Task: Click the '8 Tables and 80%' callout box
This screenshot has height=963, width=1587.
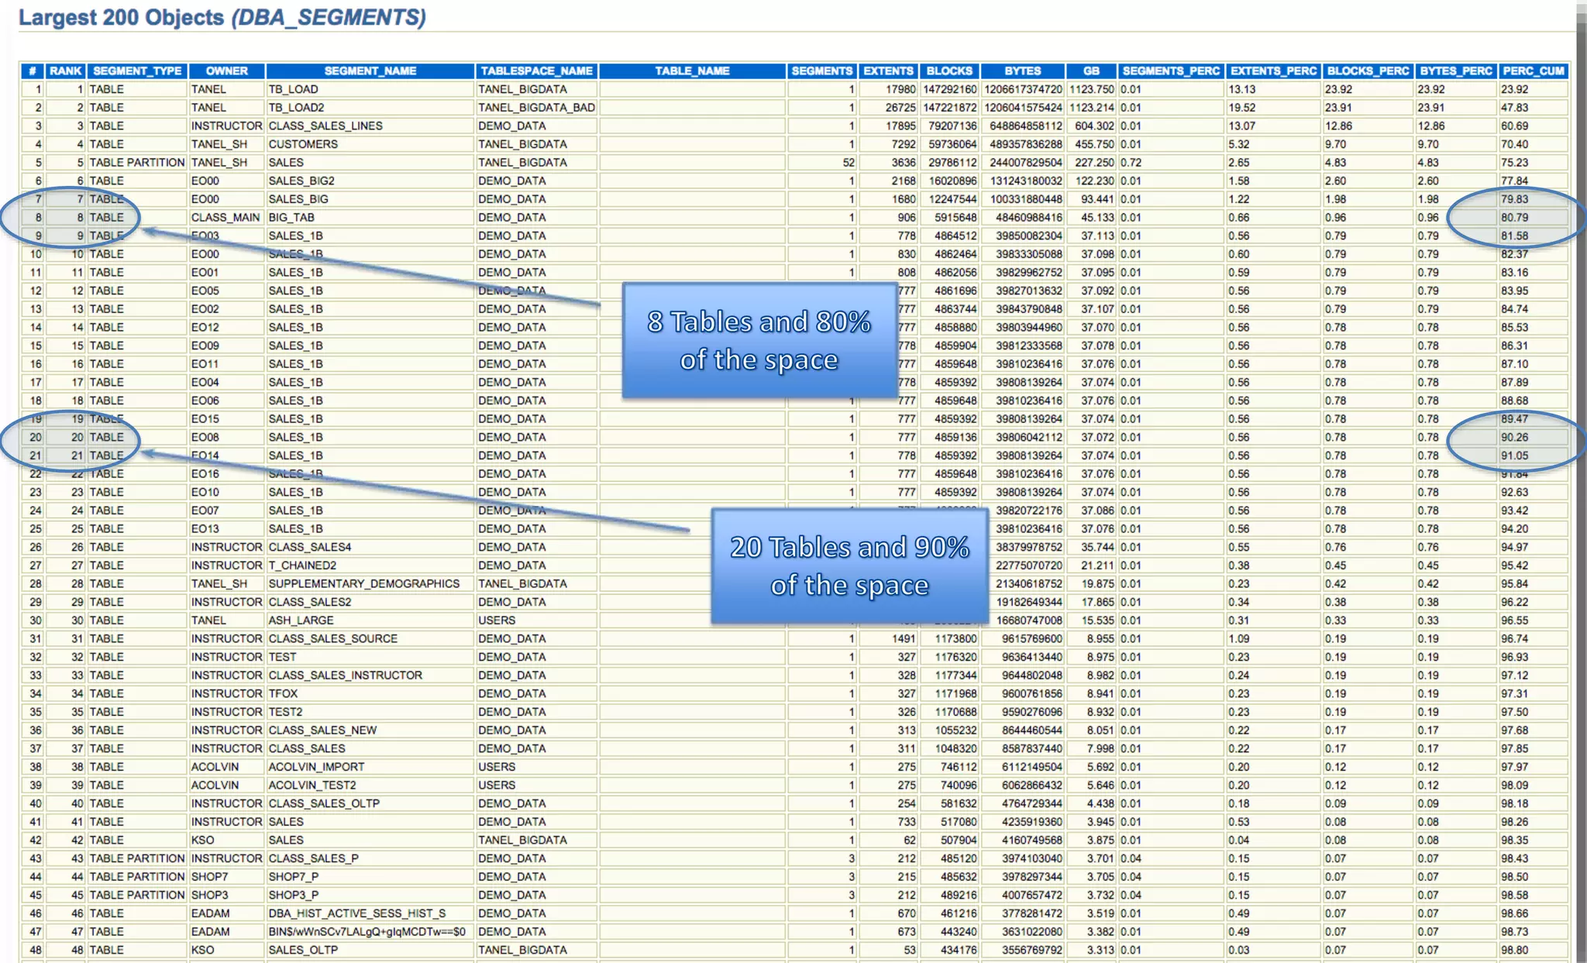Action: 759,341
